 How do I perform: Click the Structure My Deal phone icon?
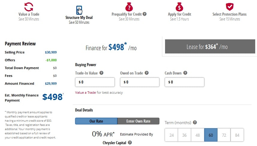[79, 10]
